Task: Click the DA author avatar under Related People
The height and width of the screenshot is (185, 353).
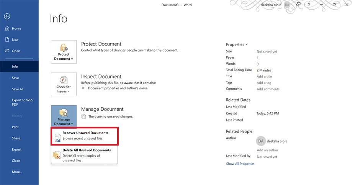Action: (x=261, y=141)
